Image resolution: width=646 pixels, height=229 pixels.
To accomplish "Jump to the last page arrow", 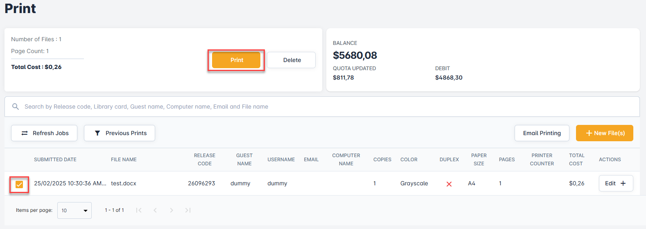I will [188, 210].
